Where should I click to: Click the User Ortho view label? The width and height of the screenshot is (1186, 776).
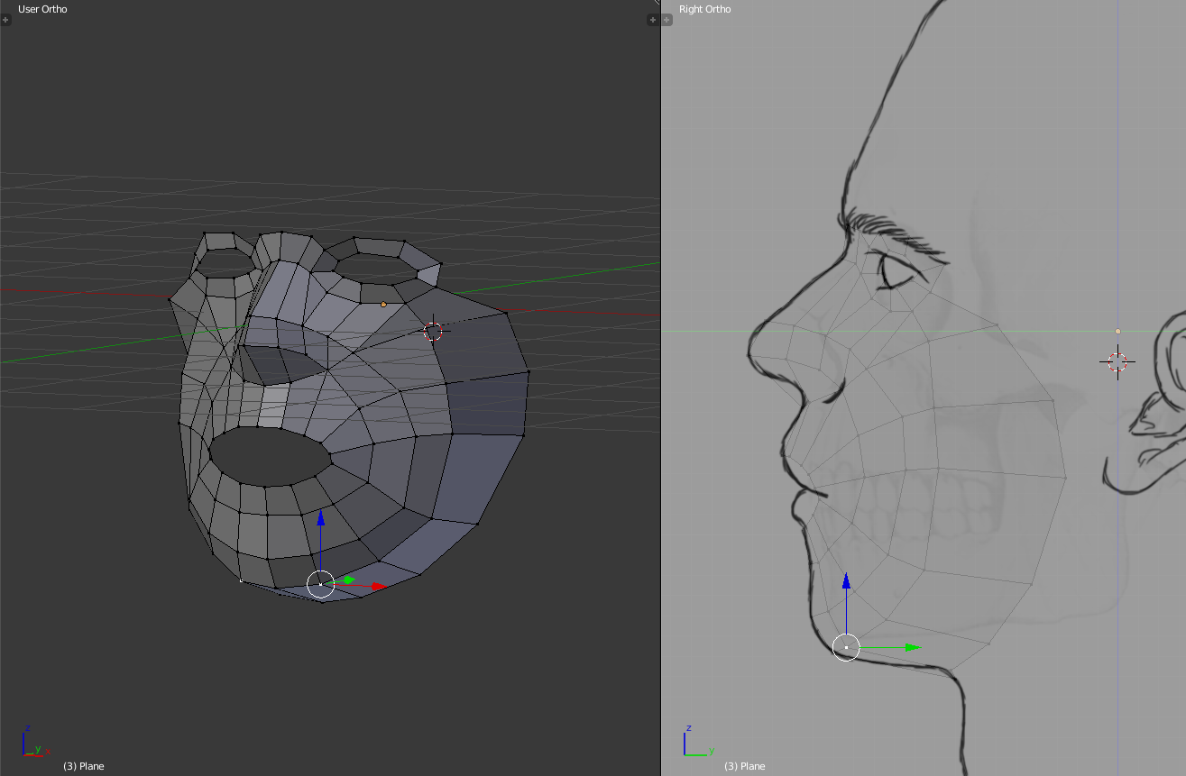pos(42,9)
